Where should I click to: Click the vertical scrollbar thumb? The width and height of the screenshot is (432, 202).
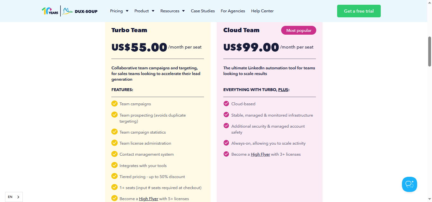click(429, 50)
